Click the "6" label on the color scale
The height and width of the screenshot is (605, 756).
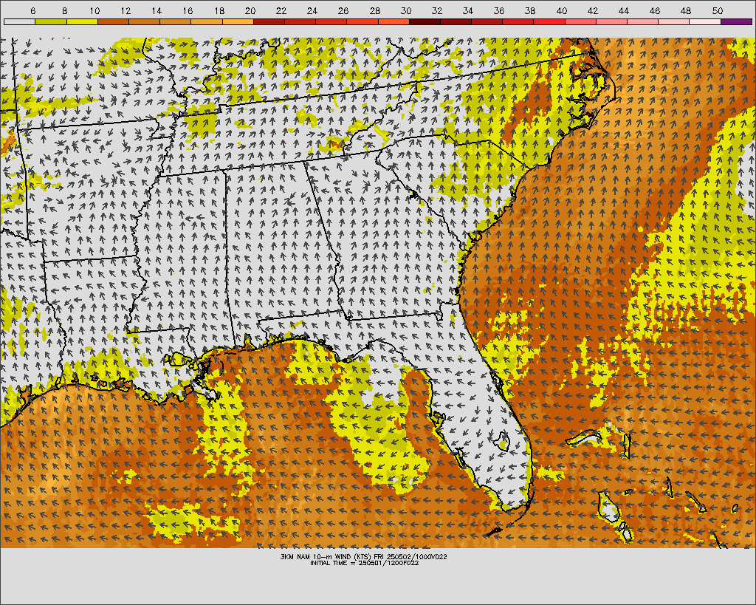tap(32, 10)
